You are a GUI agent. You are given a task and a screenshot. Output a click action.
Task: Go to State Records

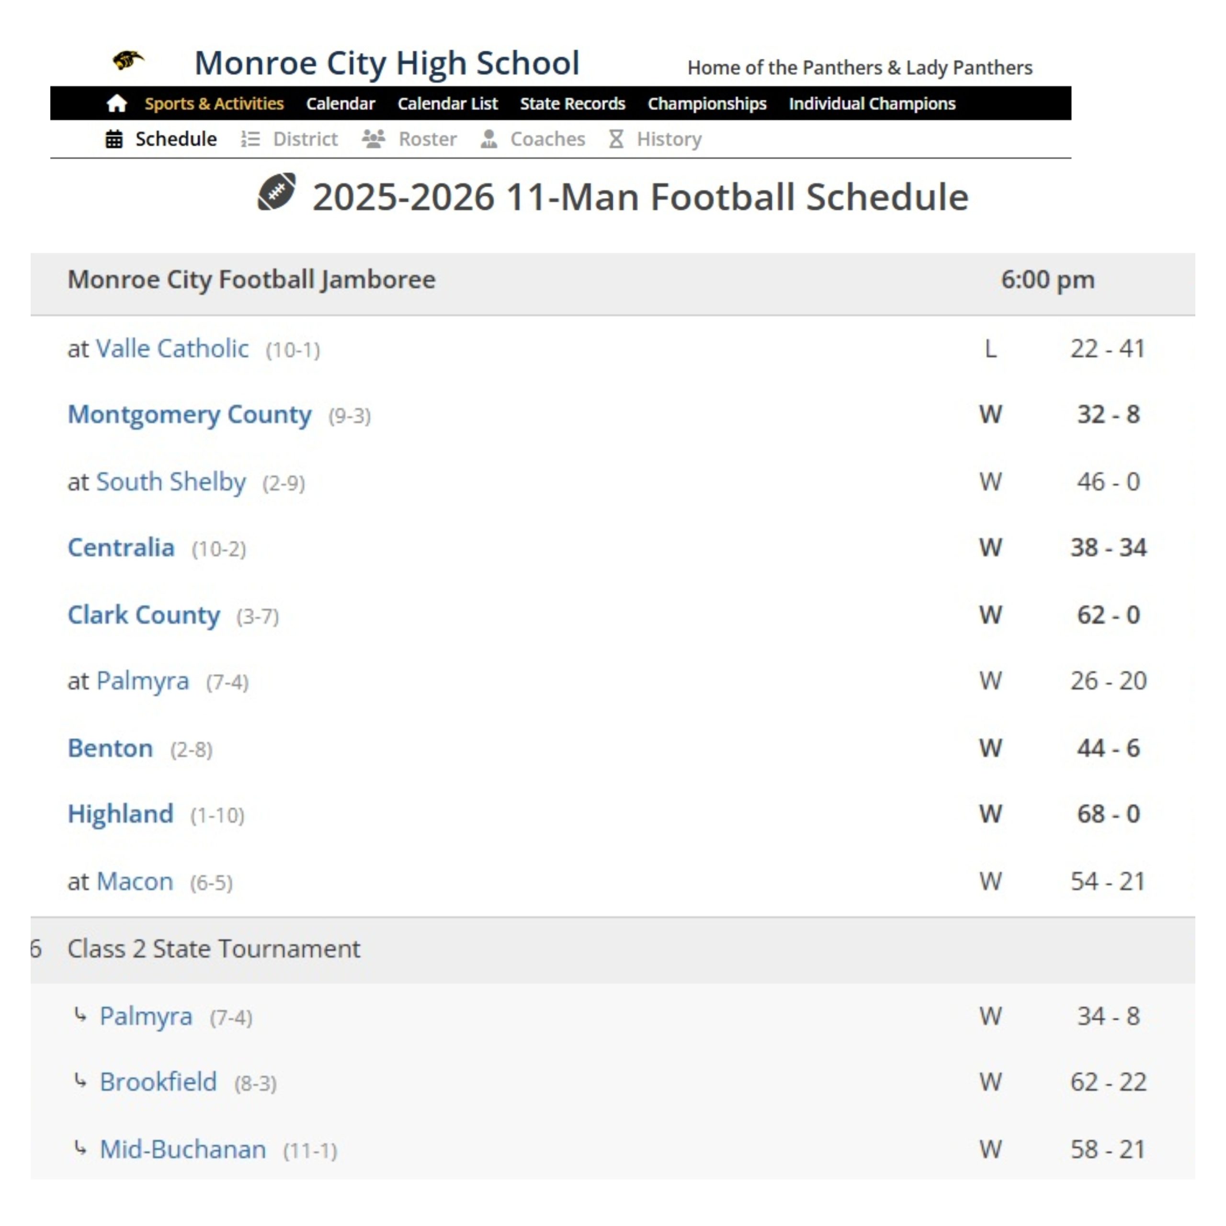pos(572,103)
